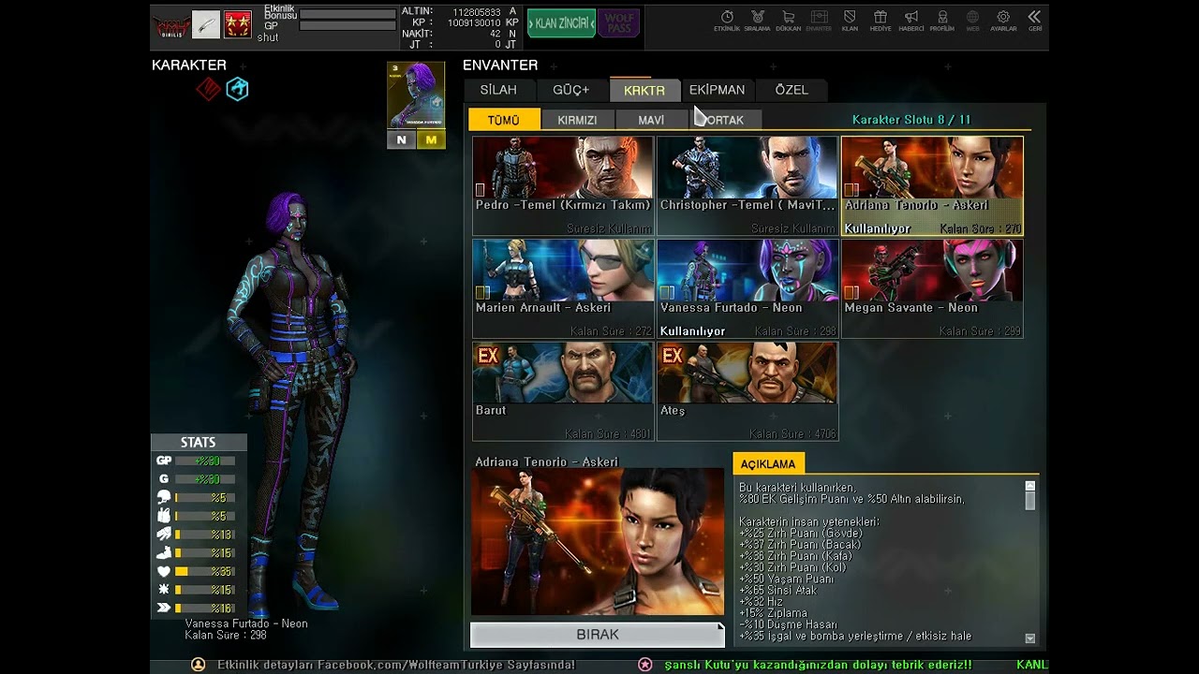Open the Haberci megaphone icon

tap(911, 21)
